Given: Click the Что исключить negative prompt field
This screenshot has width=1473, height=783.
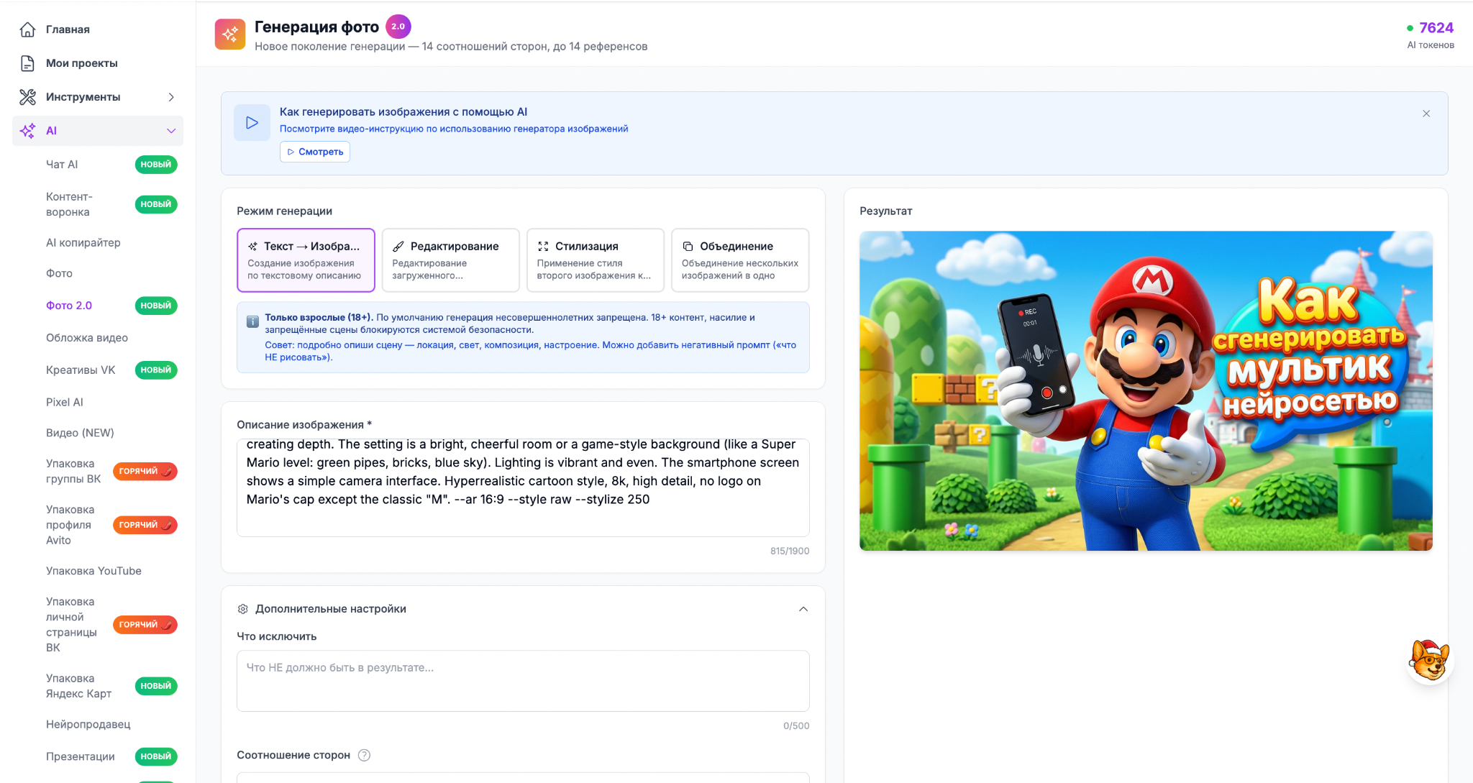Looking at the screenshot, I should point(523,681).
